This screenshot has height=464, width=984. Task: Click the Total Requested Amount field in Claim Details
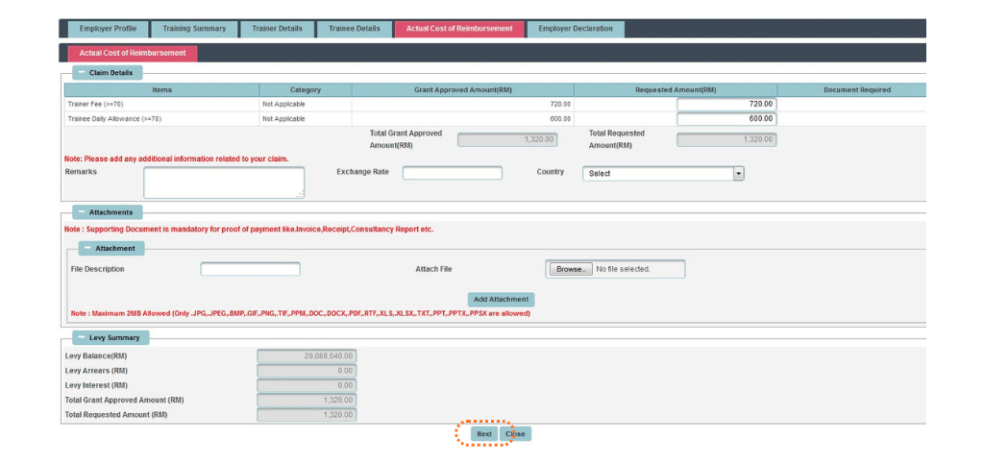[x=726, y=140]
